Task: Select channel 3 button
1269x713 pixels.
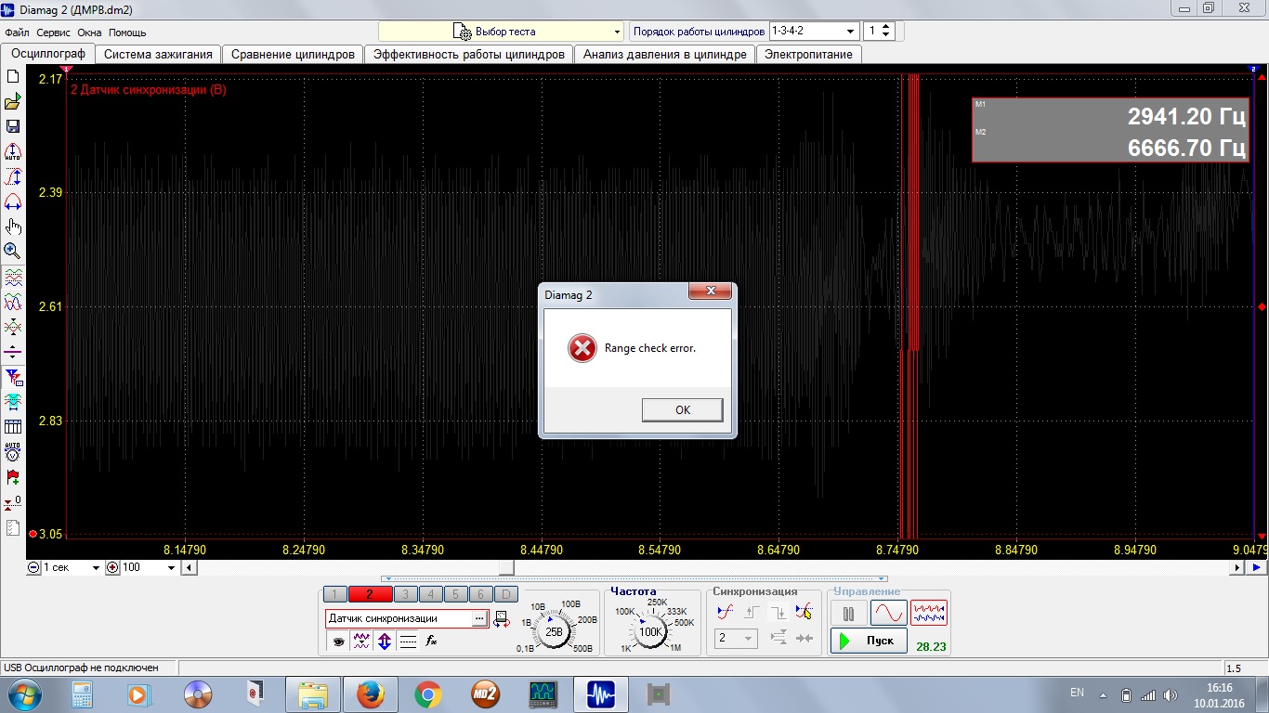Action: [x=406, y=594]
